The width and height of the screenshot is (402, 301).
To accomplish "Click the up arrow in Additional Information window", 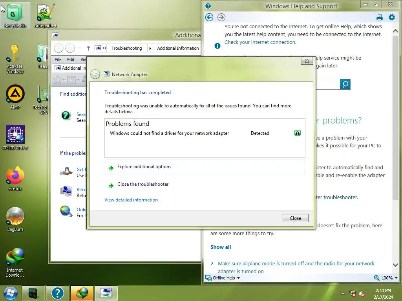I will 88,48.
